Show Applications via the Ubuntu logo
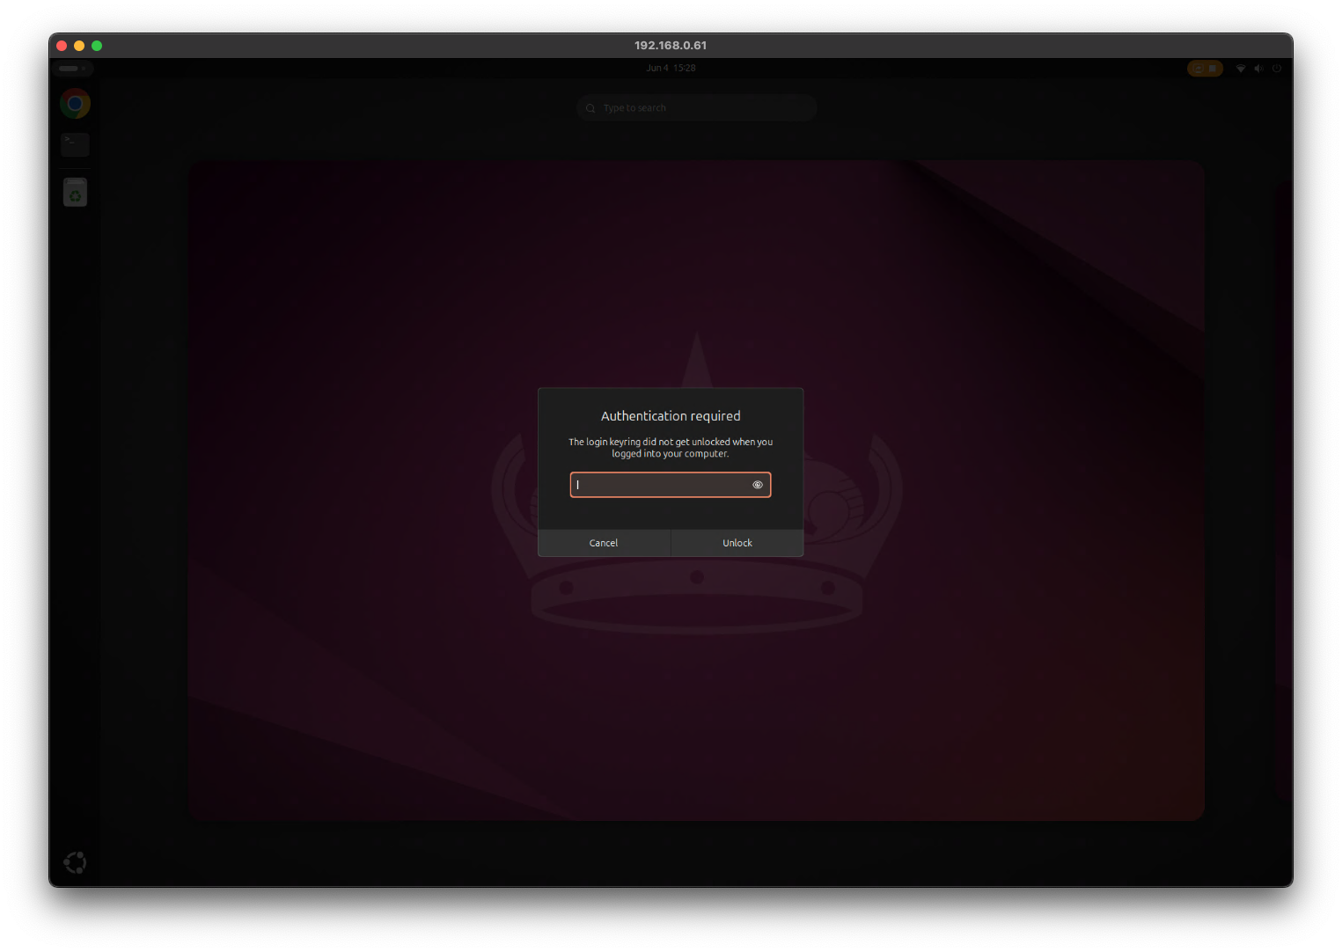The width and height of the screenshot is (1342, 952). 75,862
